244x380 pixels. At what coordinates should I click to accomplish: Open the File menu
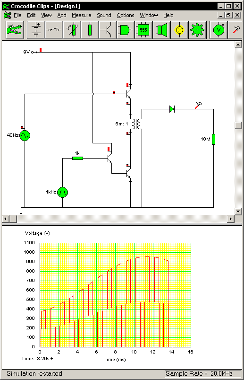click(17, 15)
